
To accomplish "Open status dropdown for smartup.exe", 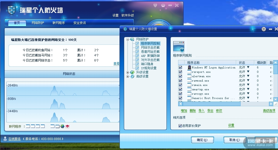I will [x=248, y=89].
